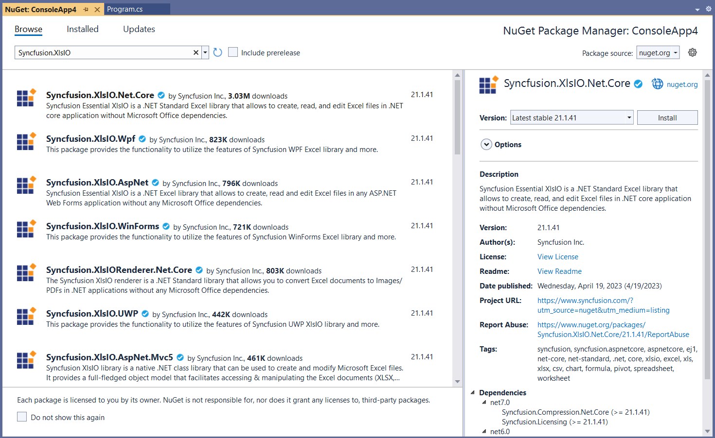Switch to the Updates tab

pos(139,29)
